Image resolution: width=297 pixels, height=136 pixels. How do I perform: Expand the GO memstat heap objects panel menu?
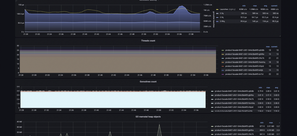pyautogui.click(x=148, y=117)
